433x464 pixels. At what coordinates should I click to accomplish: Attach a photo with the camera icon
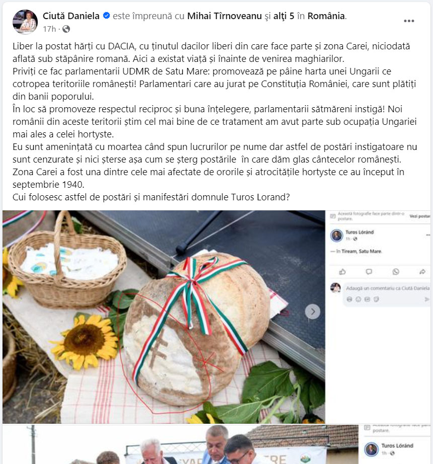pos(368,299)
